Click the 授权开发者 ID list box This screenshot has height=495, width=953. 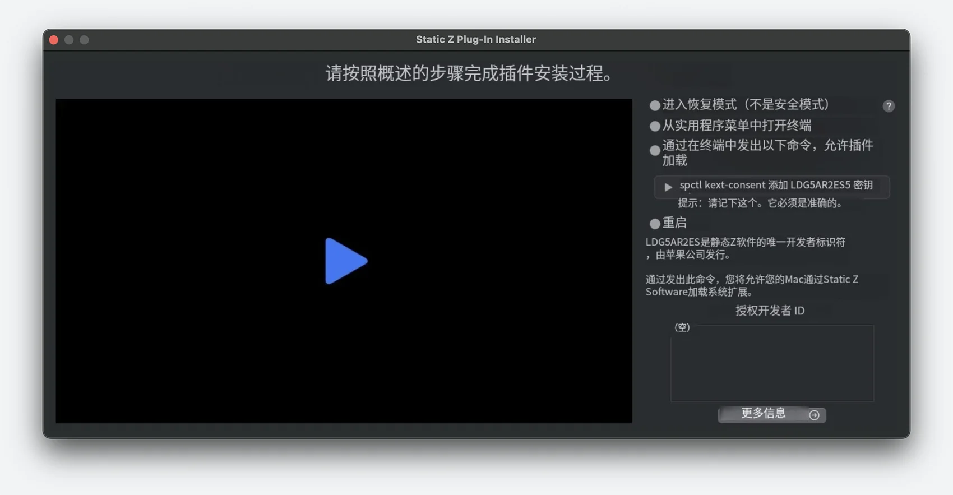(772, 363)
